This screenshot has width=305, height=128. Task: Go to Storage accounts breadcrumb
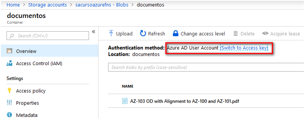48,5
